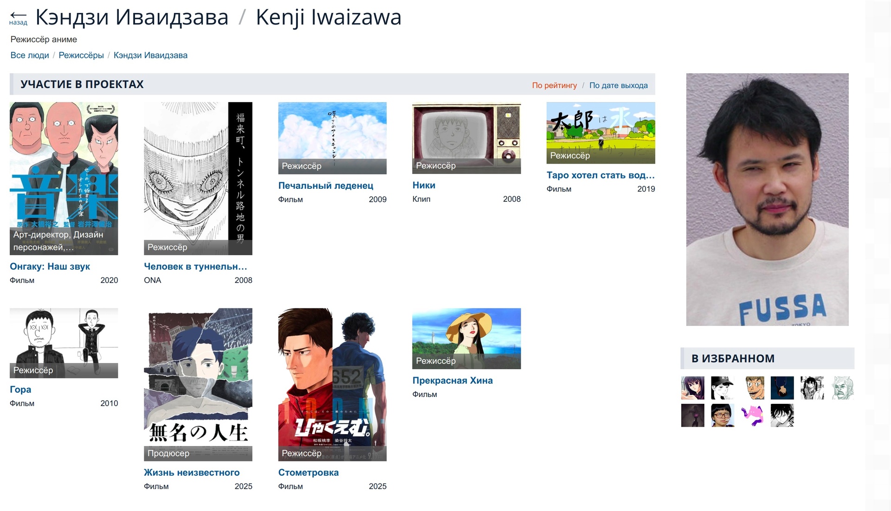
Task: Open the Прекрасная Хина thumbnail
Action: tap(466, 339)
